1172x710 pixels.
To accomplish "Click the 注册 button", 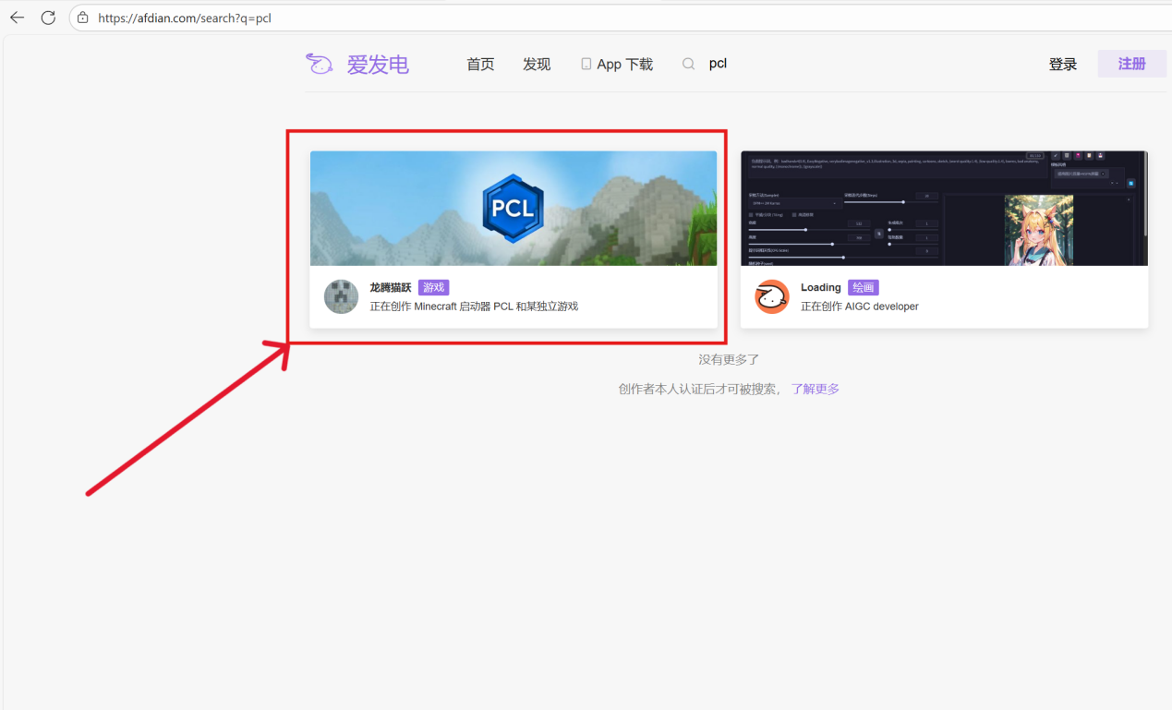I will 1130,63.
